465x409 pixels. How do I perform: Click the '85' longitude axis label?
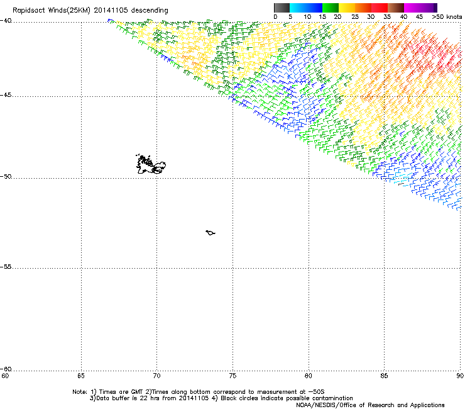384,376
